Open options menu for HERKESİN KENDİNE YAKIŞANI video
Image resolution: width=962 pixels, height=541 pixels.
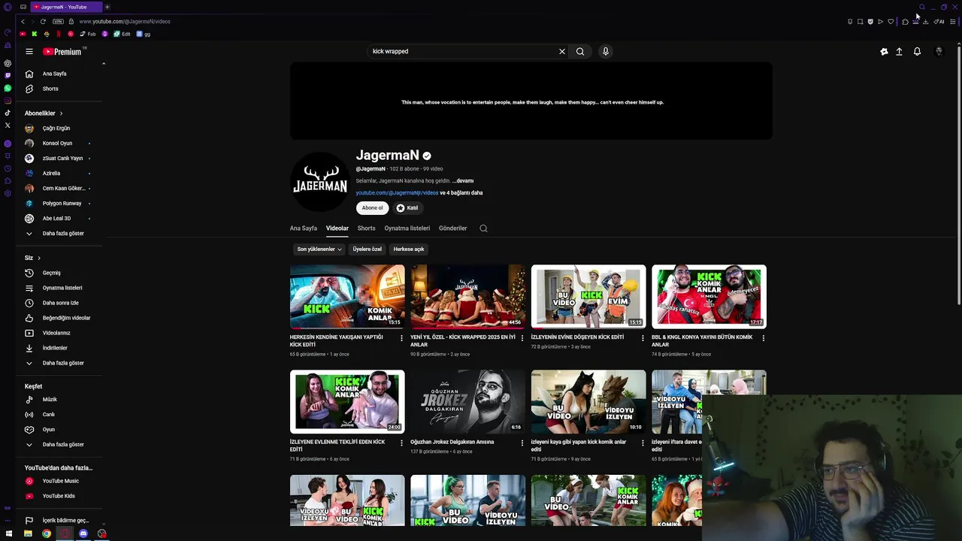click(x=401, y=338)
